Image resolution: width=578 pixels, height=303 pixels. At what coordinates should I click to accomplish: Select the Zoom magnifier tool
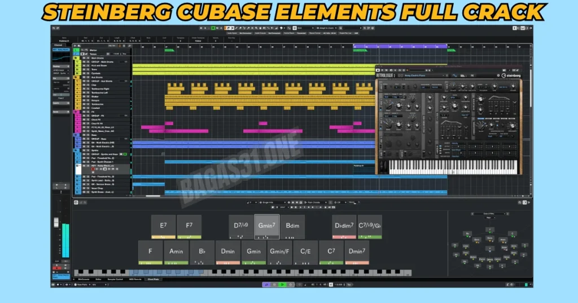point(256,28)
